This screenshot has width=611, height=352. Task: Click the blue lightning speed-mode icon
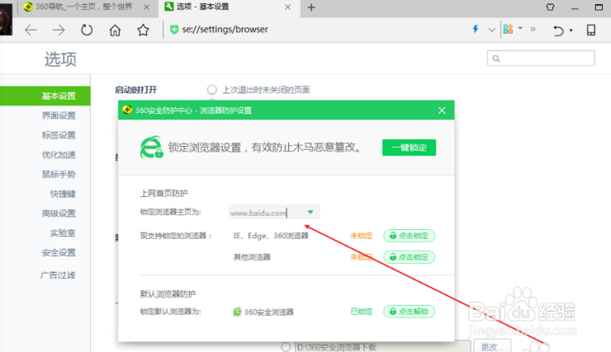click(476, 29)
